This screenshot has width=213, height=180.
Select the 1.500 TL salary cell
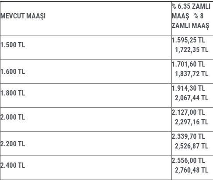coord(86,47)
